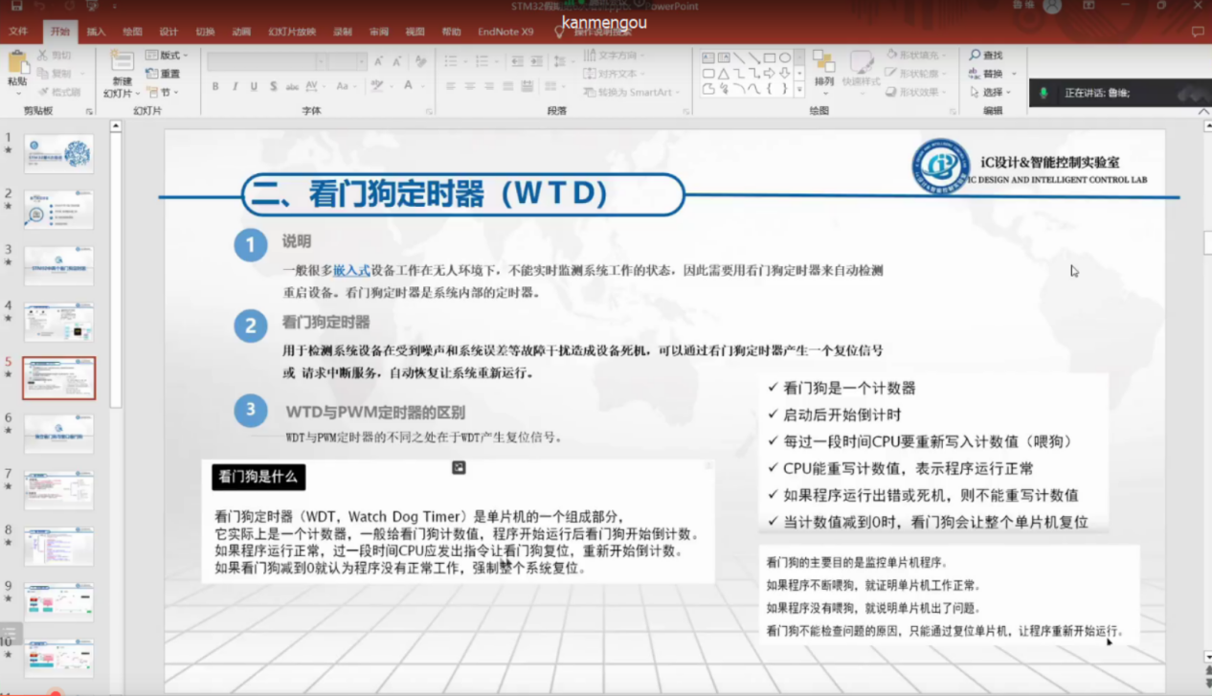Screen dimensions: 1212x696
Task: Click the Paste (粘贴) clipboard icon
Action: tap(17, 64)
